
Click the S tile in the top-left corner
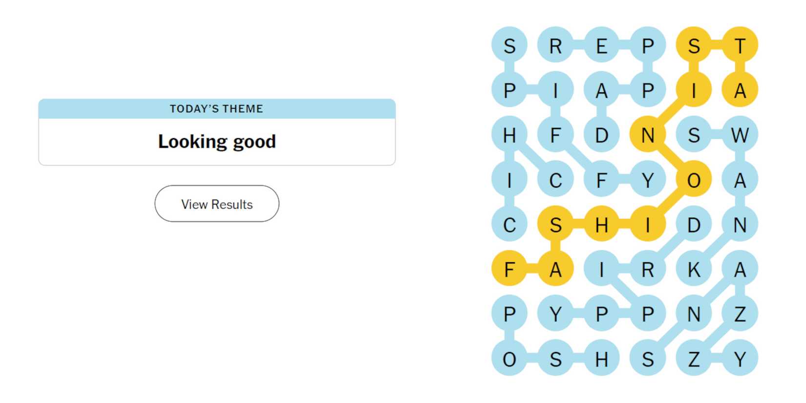(x=509, y=46)
